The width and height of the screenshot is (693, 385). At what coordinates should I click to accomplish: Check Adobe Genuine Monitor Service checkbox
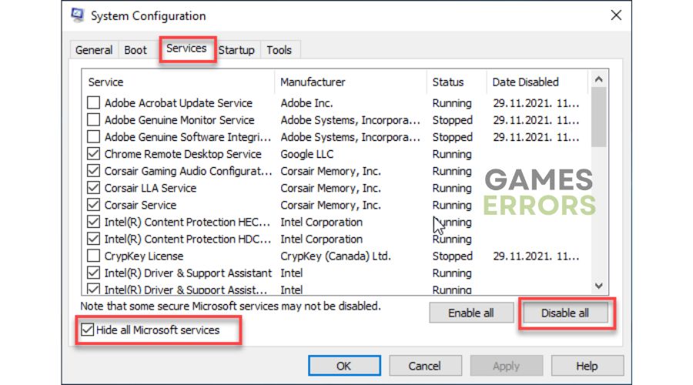93,120
